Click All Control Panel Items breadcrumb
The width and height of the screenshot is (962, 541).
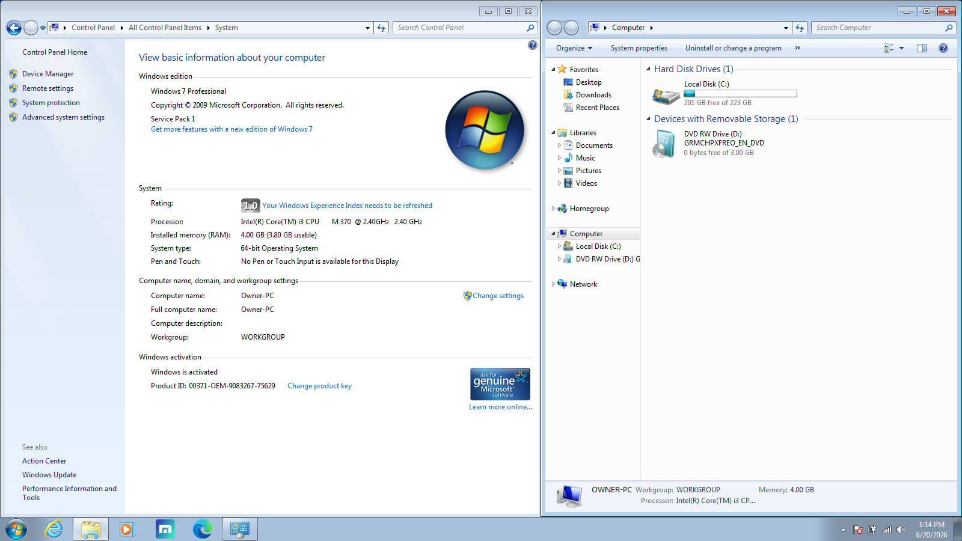coord(165,28)
